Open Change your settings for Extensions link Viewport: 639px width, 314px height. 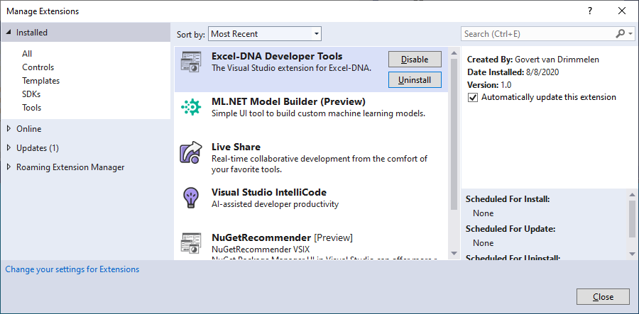(x=72, y=269)
